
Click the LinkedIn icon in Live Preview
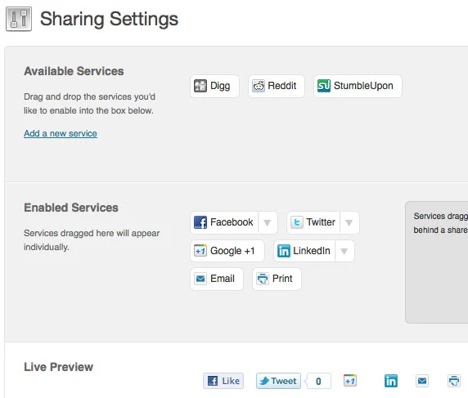(391, 381)
